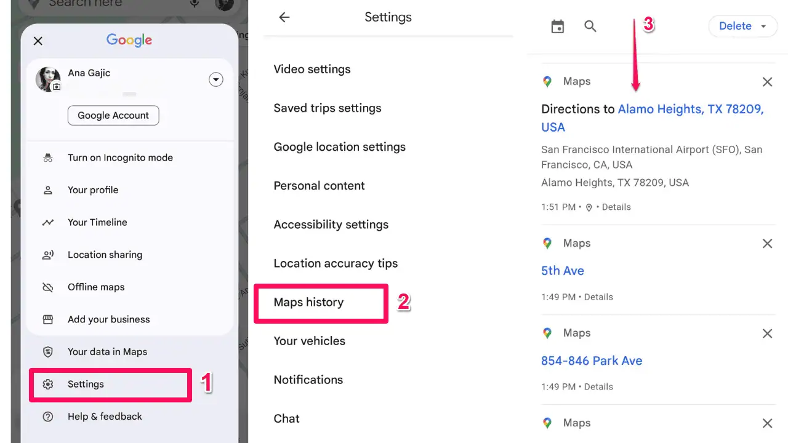Screen dimensions: 788x443
Task: Click the Offline maps cloud icon
Action: point(48,287)
